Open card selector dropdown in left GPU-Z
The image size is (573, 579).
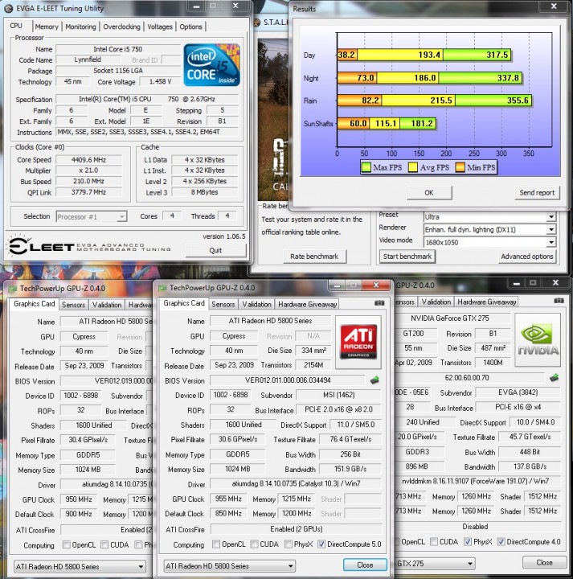[80, 566]
